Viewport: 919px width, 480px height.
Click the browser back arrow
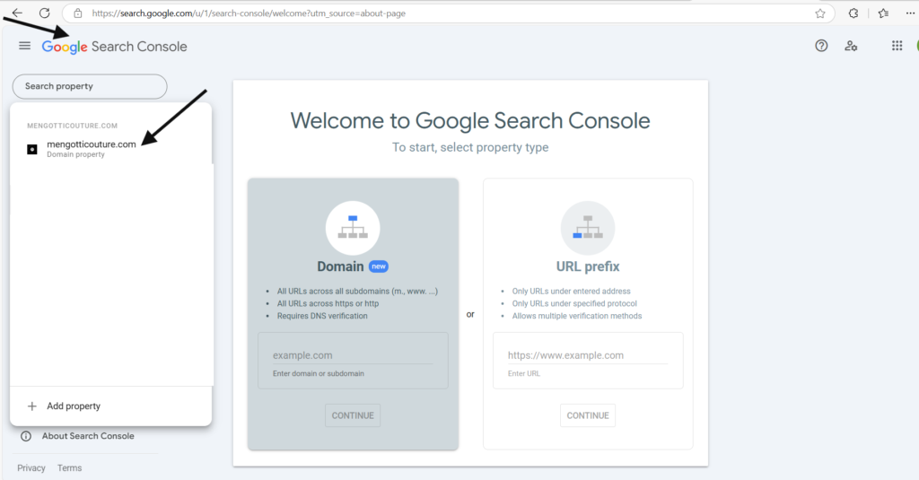pos(17,13)
